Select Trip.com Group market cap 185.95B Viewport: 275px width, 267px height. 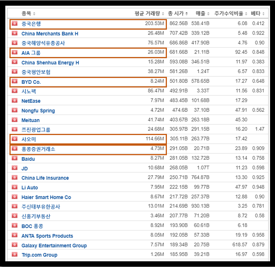tap(179, 254)
